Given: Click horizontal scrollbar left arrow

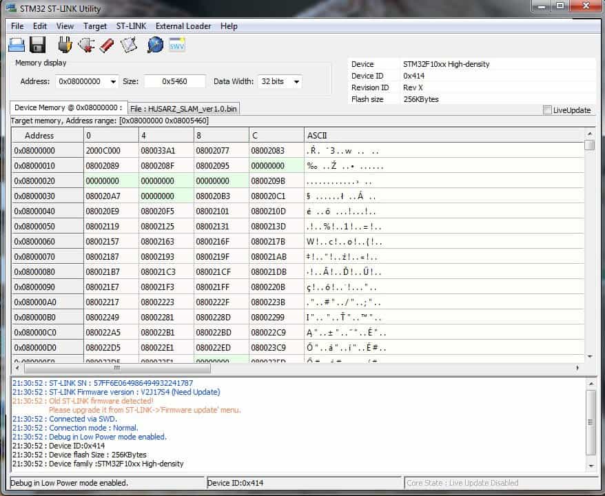Looking at the screenshot, I should [x=17, y=368].
